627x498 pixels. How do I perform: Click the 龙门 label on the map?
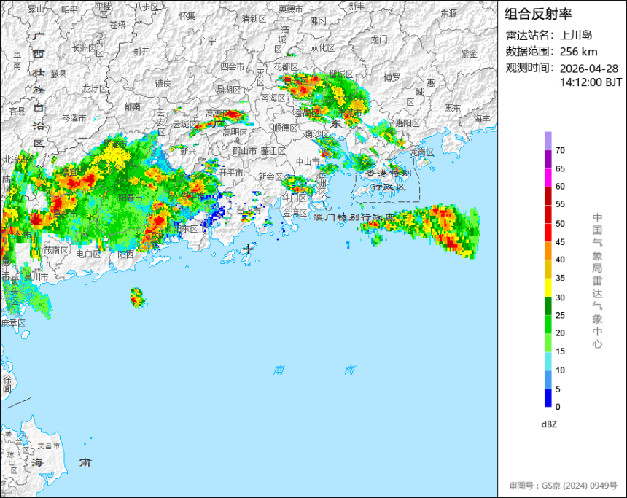coord(379,39)
